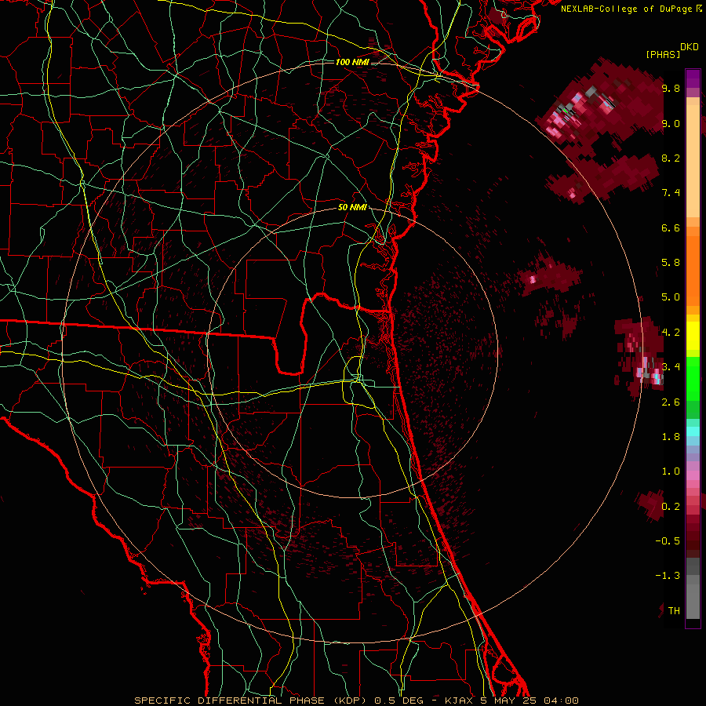Click the -1.3 legend value
The width and height of the screenshot is (706, 706).
668,576
